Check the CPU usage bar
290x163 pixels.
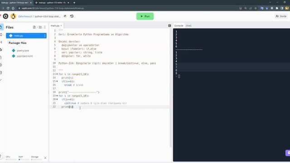tap(11, 159)
